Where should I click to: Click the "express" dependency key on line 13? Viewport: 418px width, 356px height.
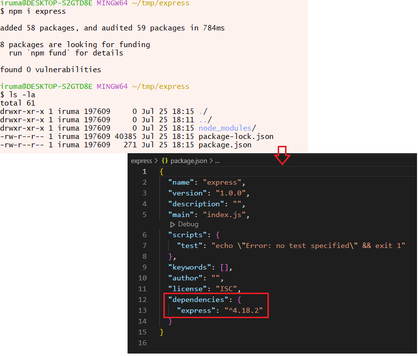[196, 311]
